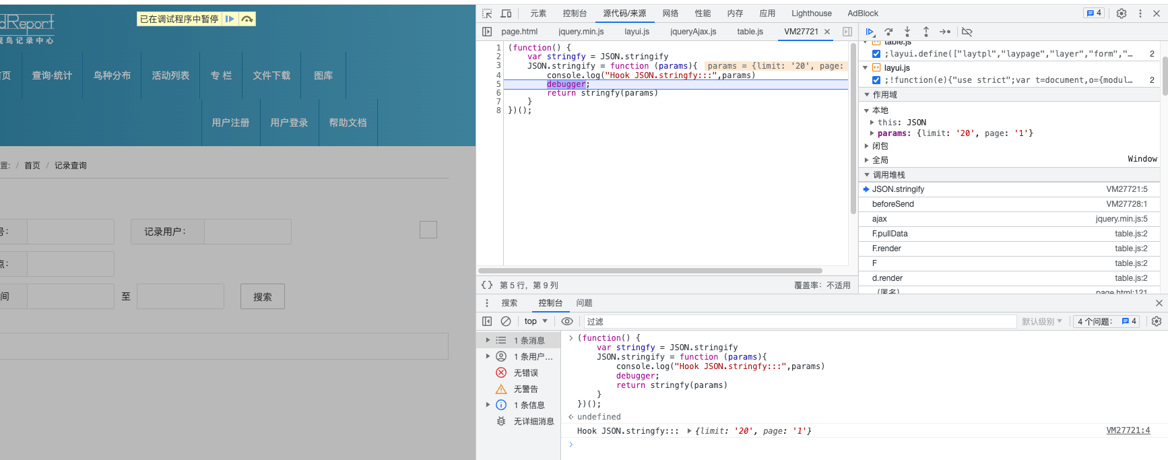The height and width of the screenshot is (460, 1168).
Task: Click the VM27721:4 source link in console
Action: pos(1128,430)
